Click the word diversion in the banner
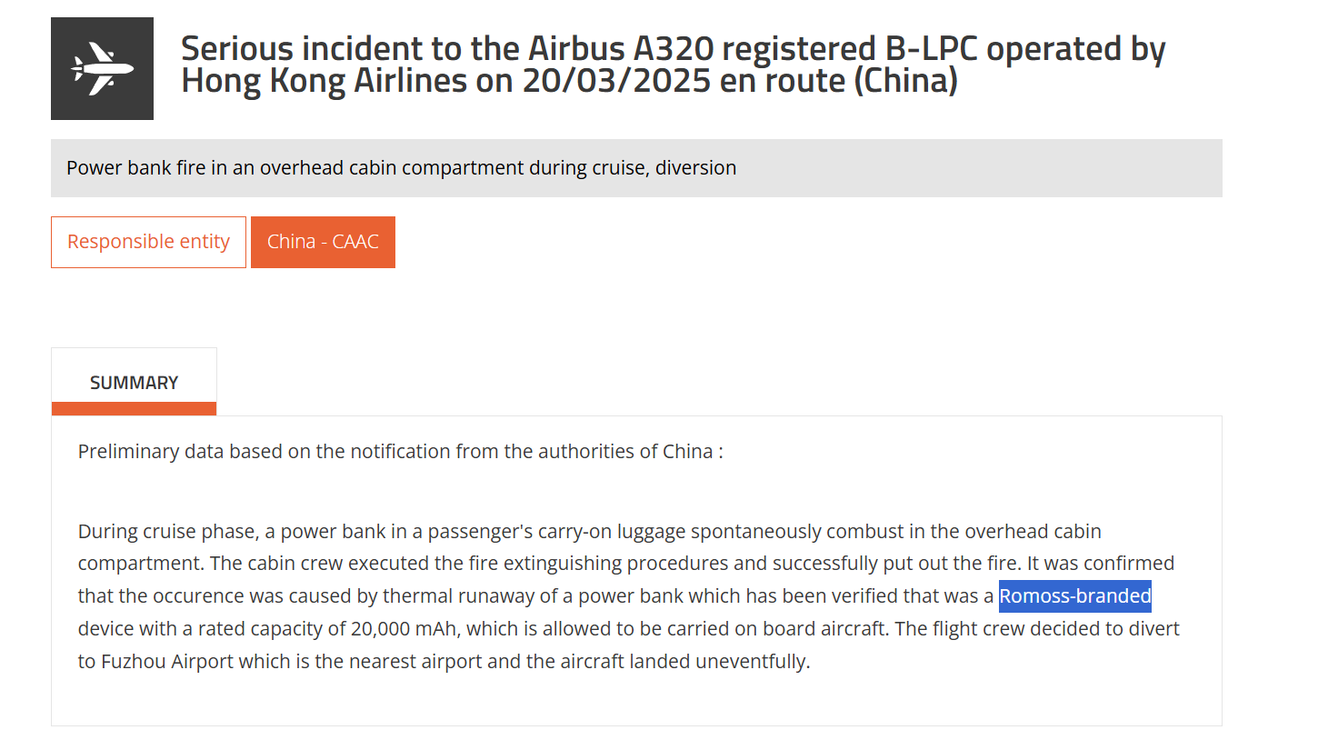 click(x=698, y=167)
